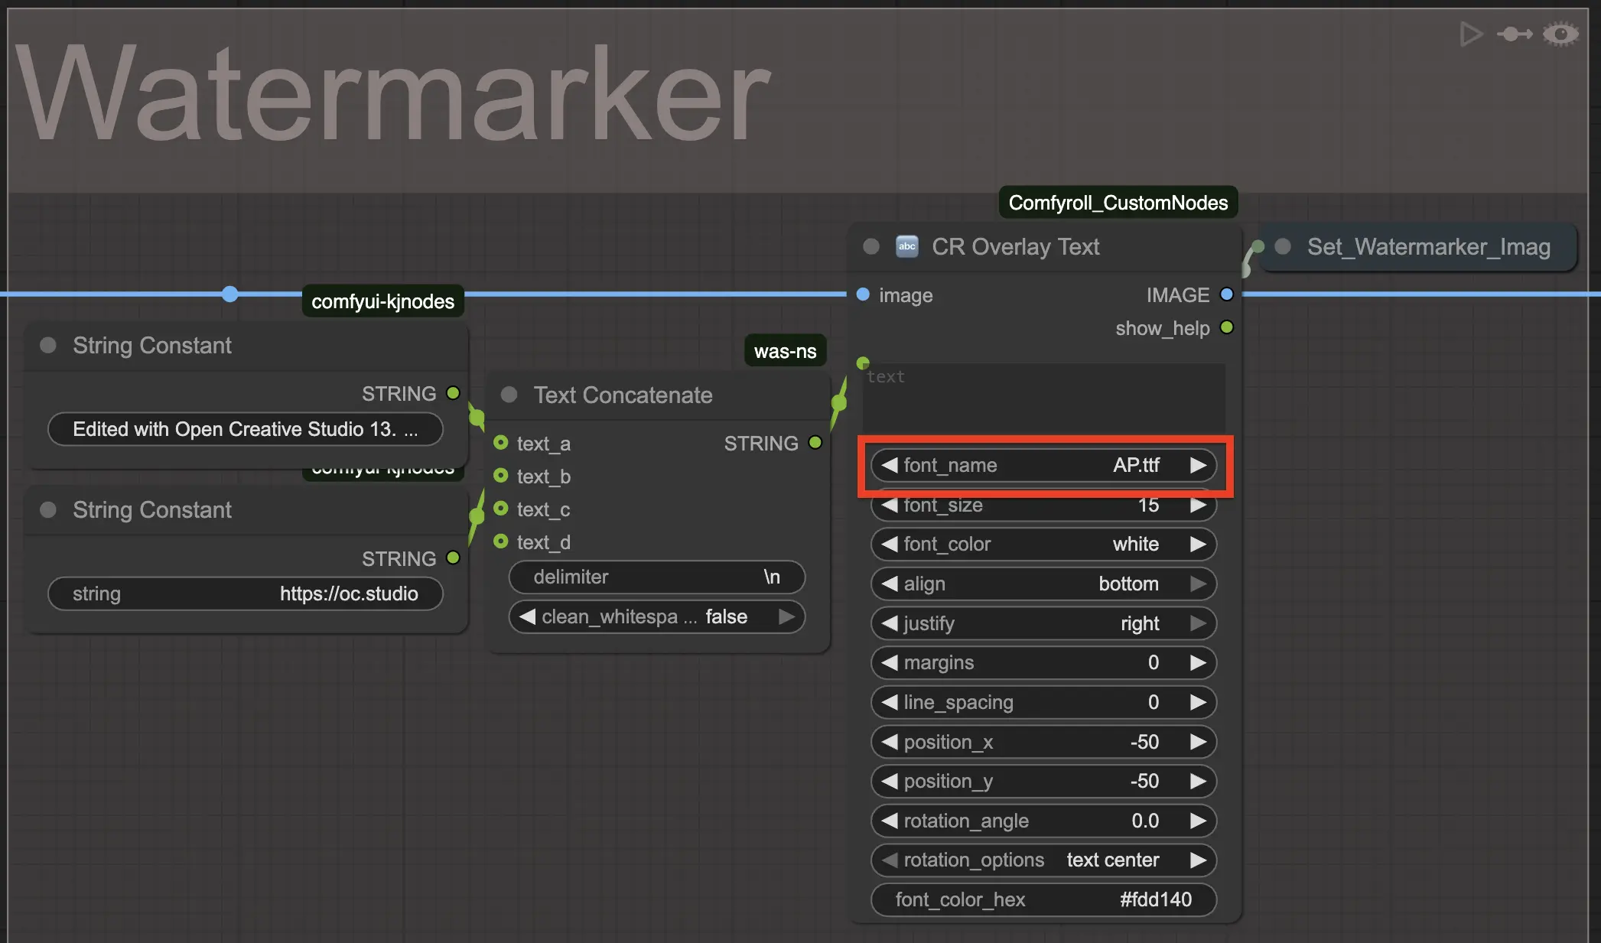The width and height of the screenshot is (1601, 943).
Task: Click the delimiter input field
Action: tap(656, 577)
